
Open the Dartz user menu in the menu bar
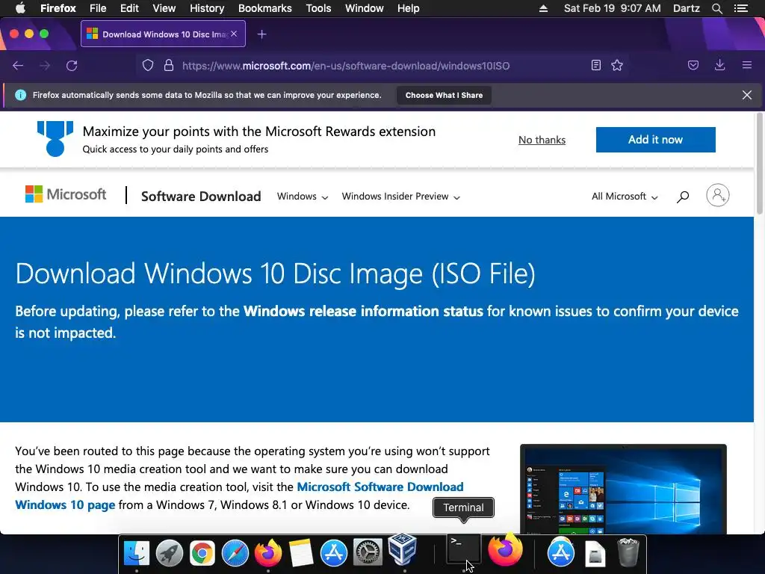click(x=686, y=8)
